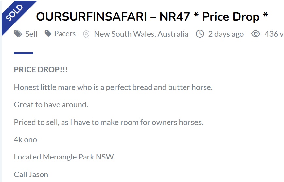Click the 'Priced to sell' sentence
Image resolution: width=284 pixels, height=182 pixels.
[x=109, y=122]
